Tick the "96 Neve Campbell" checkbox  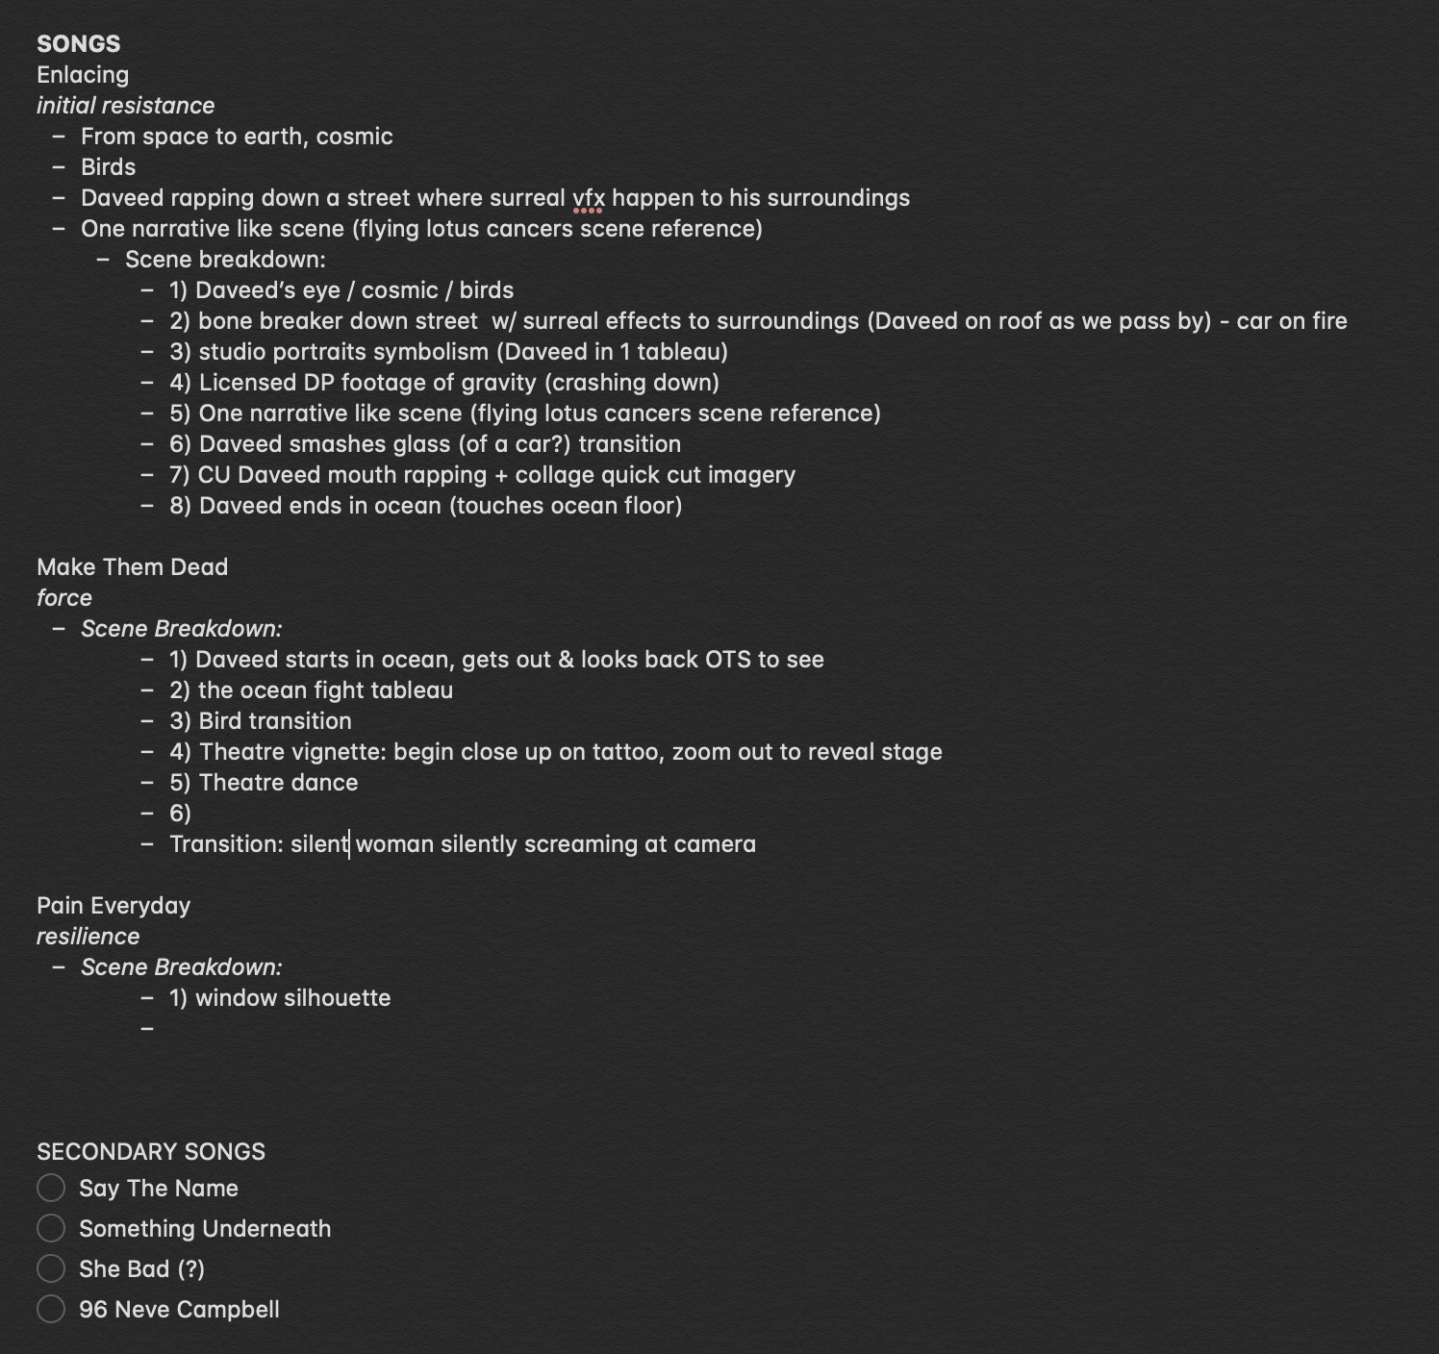pos(51,1309)
